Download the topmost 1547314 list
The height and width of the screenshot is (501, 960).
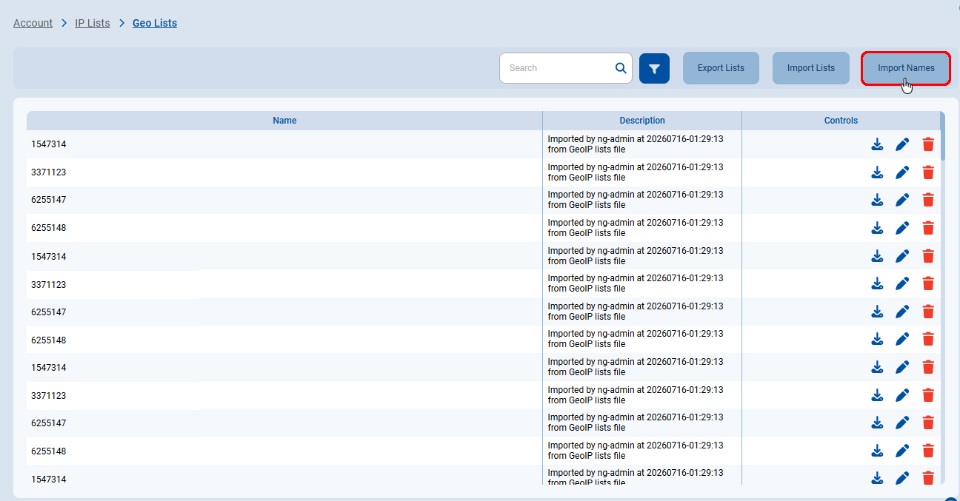tap(877, 144)
